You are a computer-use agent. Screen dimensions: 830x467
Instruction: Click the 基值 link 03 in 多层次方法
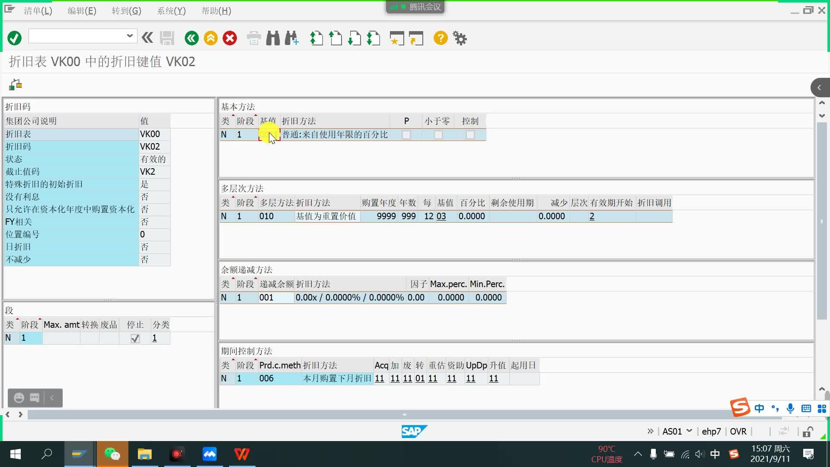click(441, 216)
